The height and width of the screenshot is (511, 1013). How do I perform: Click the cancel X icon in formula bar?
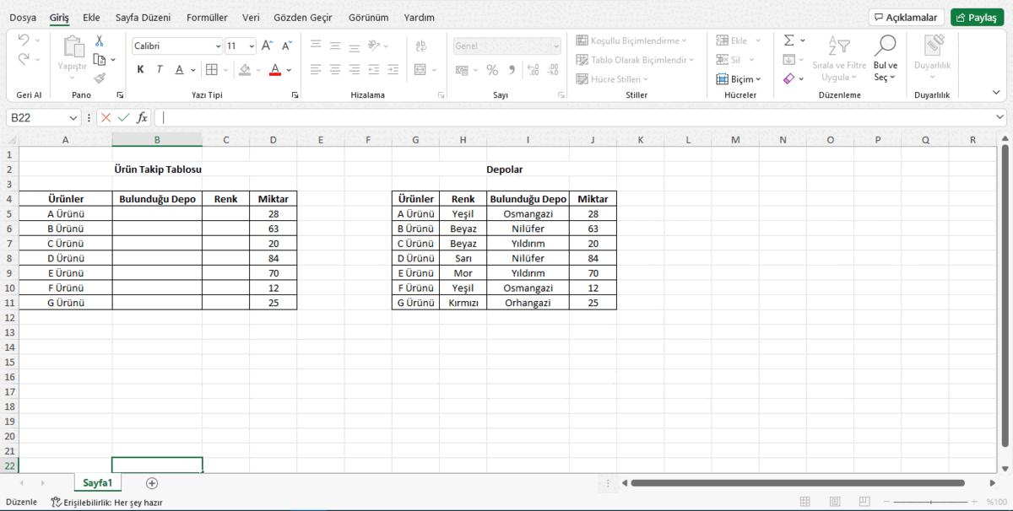pos(106,118)
